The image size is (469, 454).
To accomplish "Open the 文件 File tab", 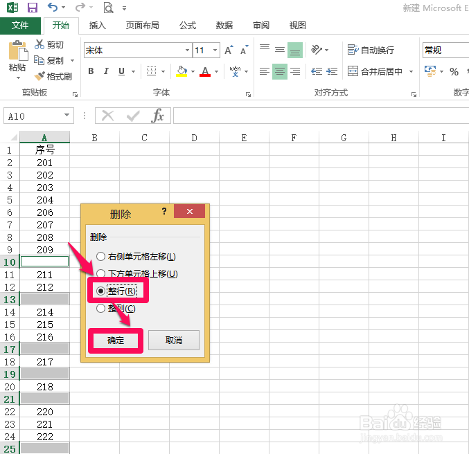I will coord(20,26).
